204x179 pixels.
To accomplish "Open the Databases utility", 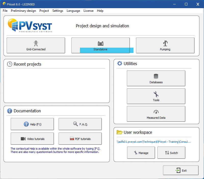I will (156, 78).
